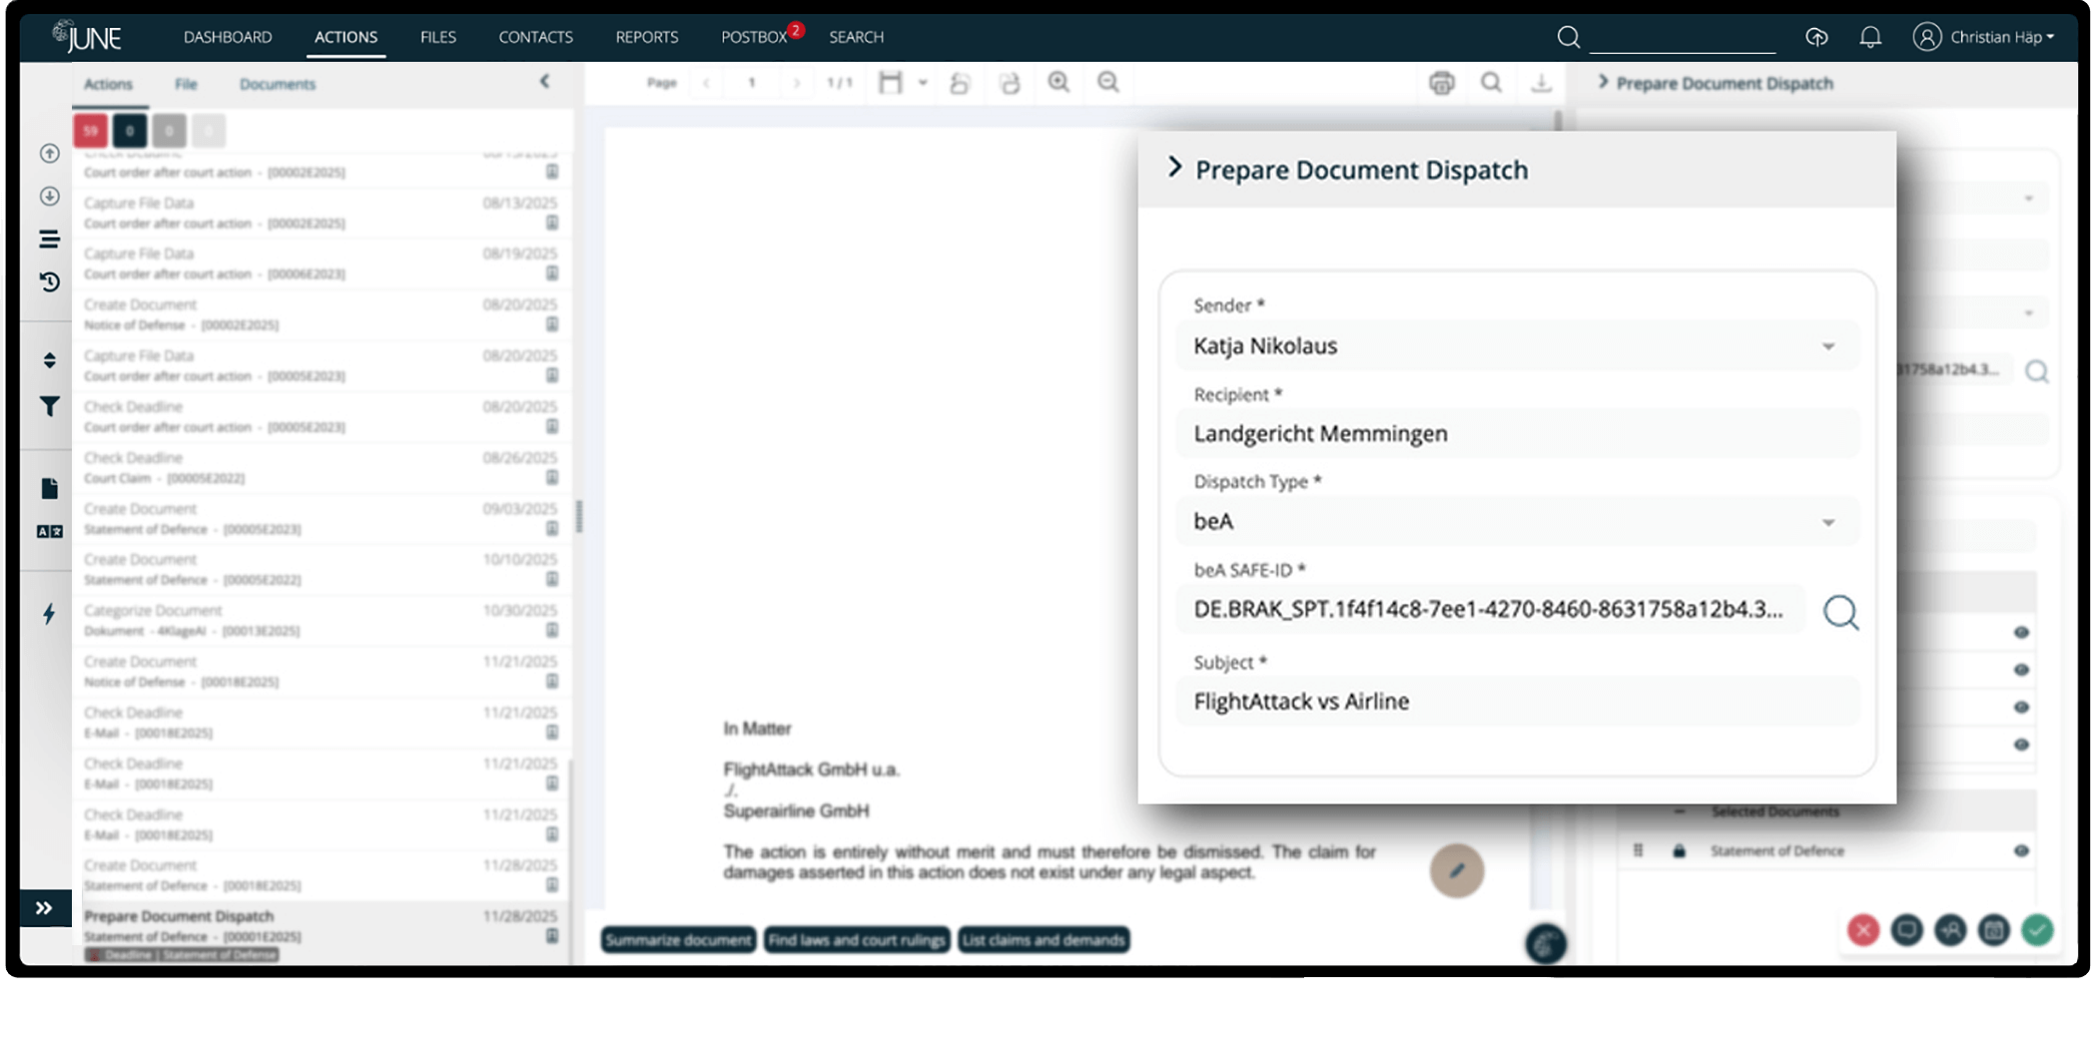Toggle visibility of Statement of Defence document
The image size is (2097, 1044).
point(2021,851)
